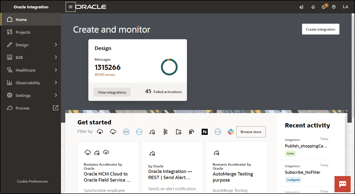Filter accelerators by the SAP adapter
This screenshot has width=355, height=194.
pyautogui.click(x=126, y=132)
